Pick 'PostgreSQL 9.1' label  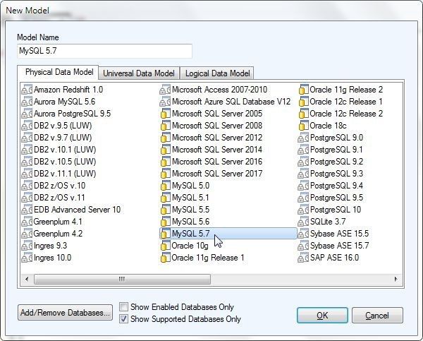336,150
